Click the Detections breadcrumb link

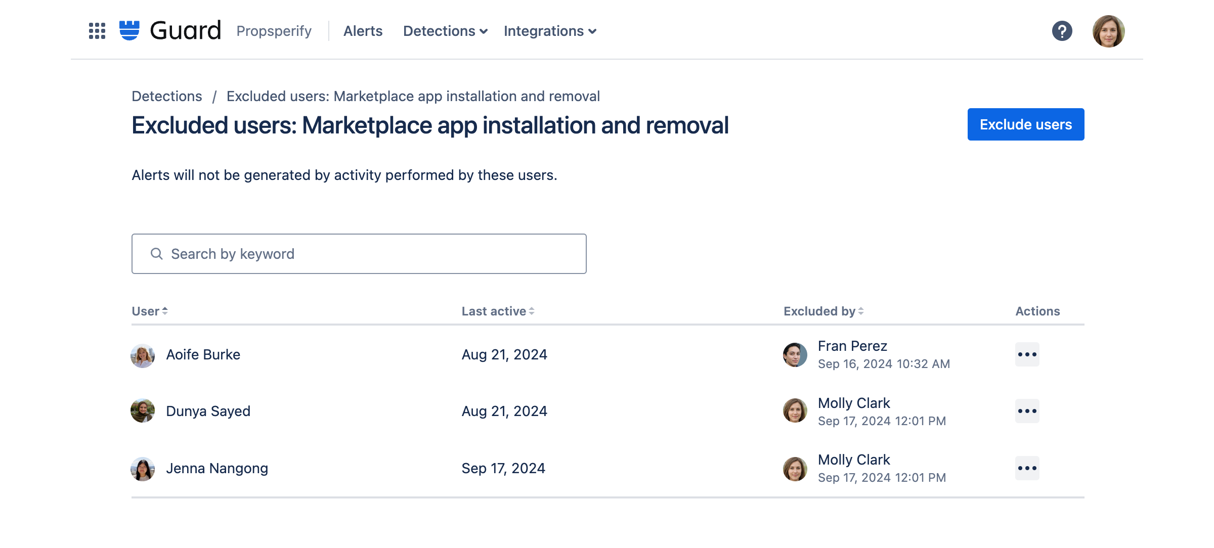(x=166, y=96)
